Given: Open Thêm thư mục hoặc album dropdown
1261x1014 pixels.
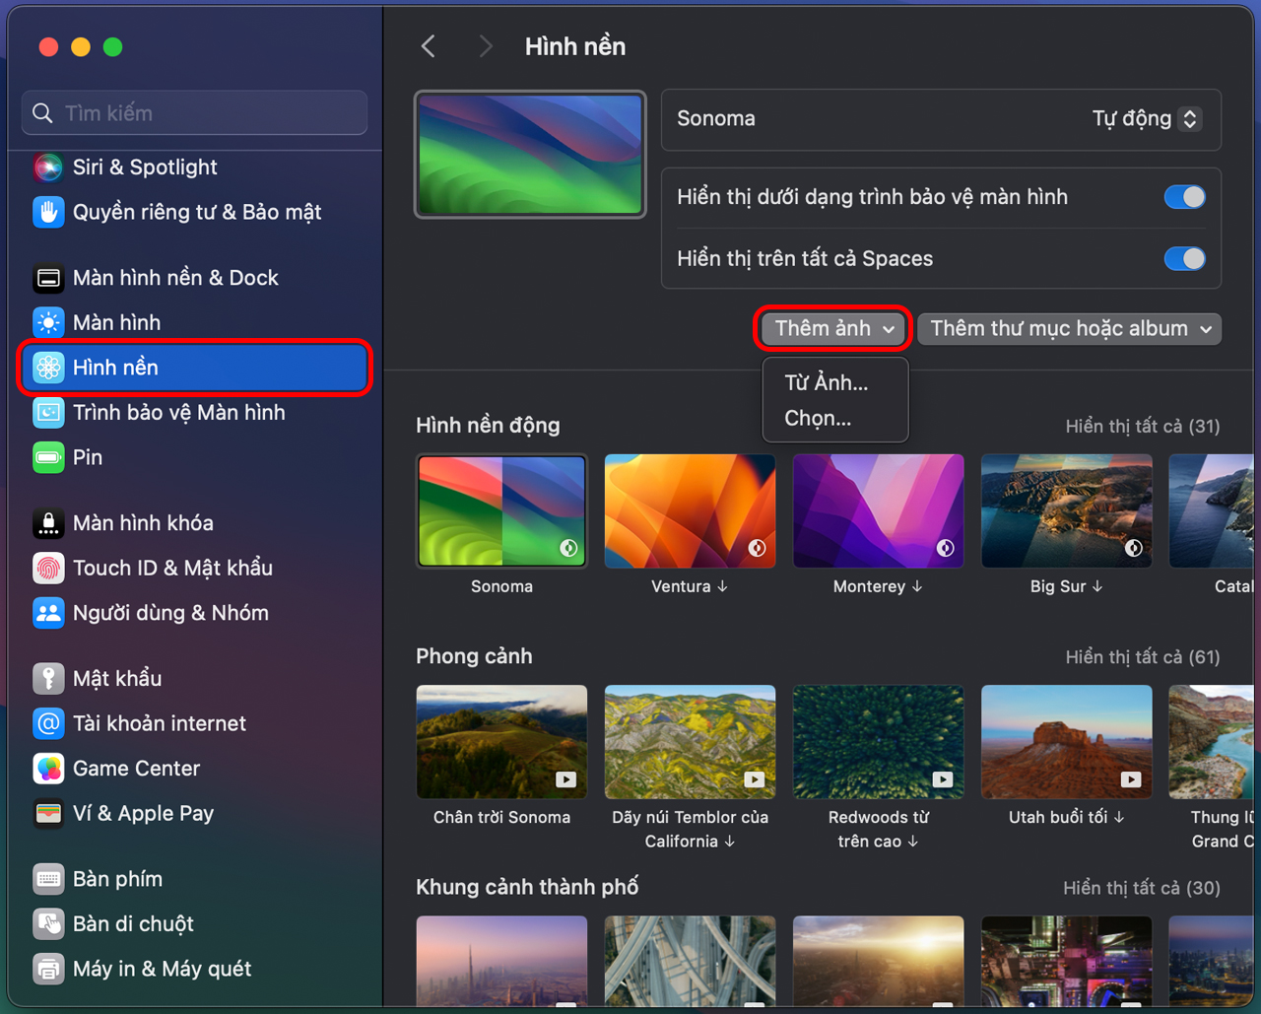Looking at the screenshot, I should tap(1069, 329).
